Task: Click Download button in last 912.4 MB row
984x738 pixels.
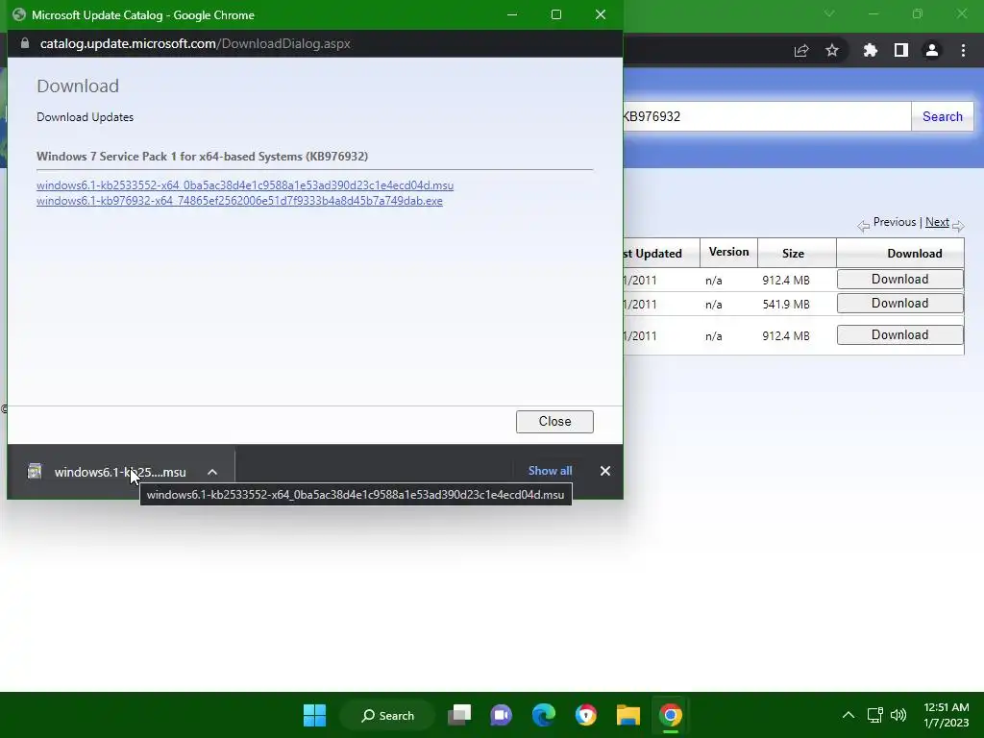Action: click(x=899, y=334)
